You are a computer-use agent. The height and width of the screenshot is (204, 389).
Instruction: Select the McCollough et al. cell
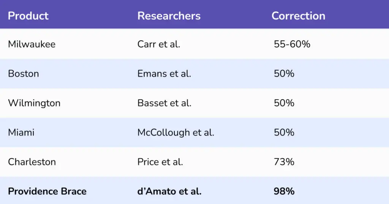(176, 133)
